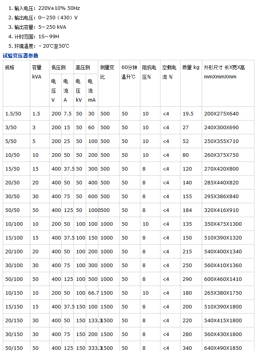Select the input voltage line 220V±10% 50Hz
Image resolution: width=280 pixels, height=351 pixels.
coord(44,8)
